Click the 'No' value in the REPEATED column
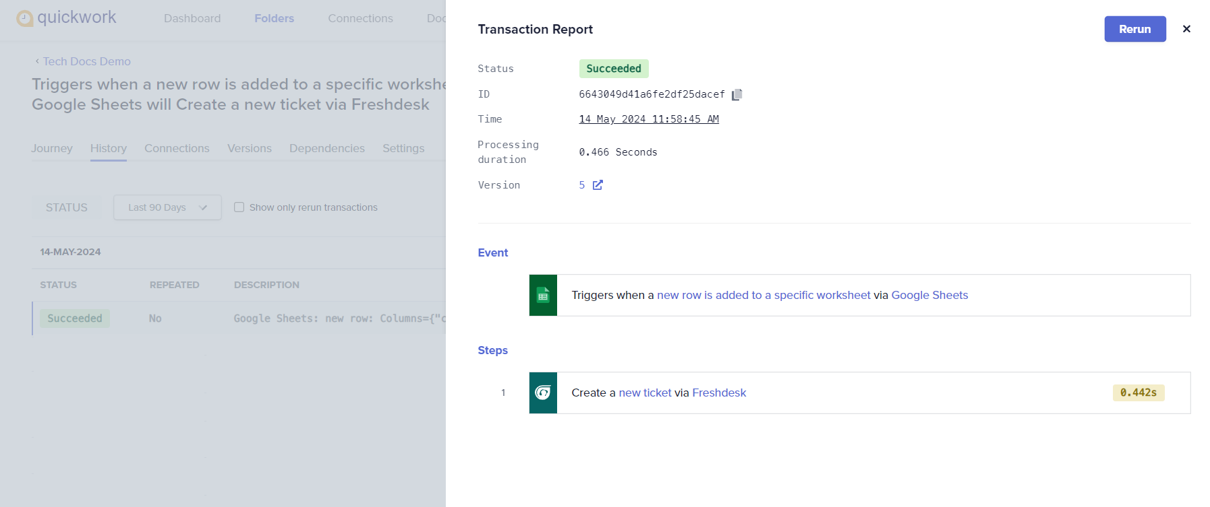The width and height of the screenshot is (1210, 507). pyautogui.click(x=155, y=318)
